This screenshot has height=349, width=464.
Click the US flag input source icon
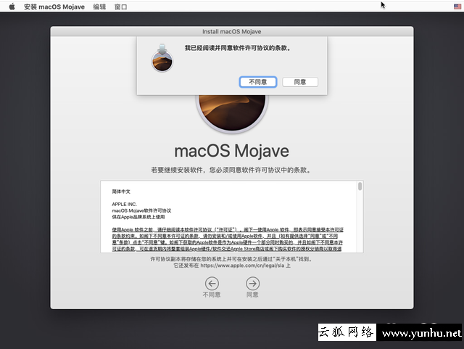[x=457, y=7]
